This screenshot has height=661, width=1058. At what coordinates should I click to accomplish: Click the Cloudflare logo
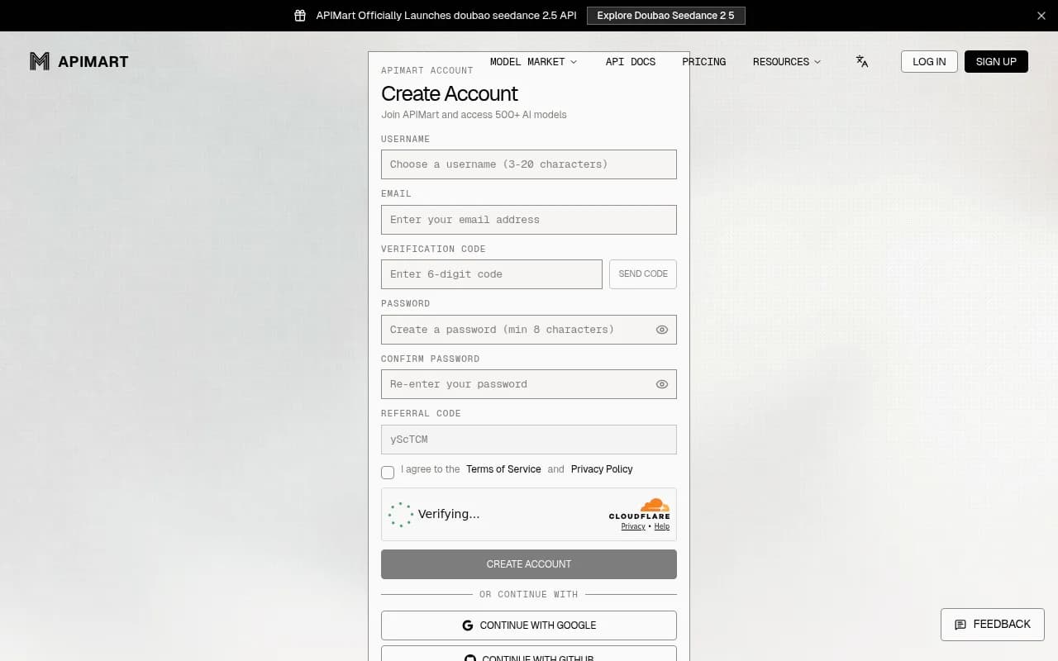pyautogui.click(x=640, y=508)
